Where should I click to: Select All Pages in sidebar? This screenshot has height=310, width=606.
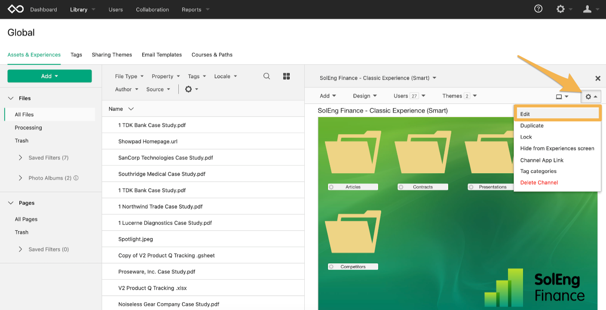click(x=26, y=219)
